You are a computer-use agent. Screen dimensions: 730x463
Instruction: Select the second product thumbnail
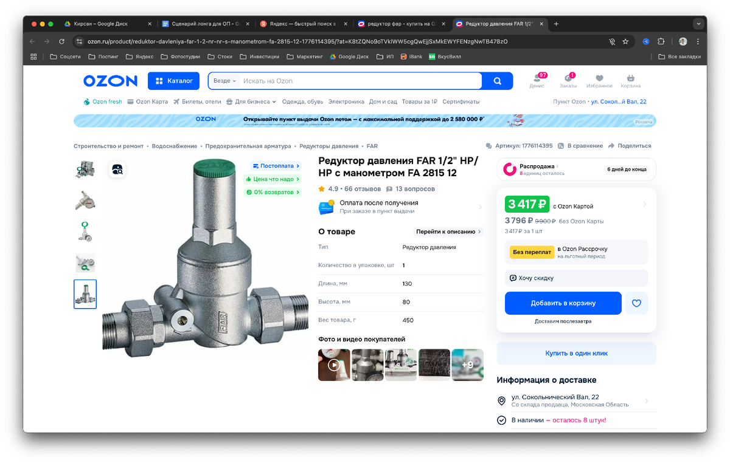[x=85, y=201]
